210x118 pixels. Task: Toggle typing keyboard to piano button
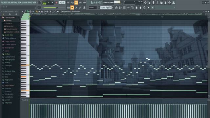(x=68, y=8)
